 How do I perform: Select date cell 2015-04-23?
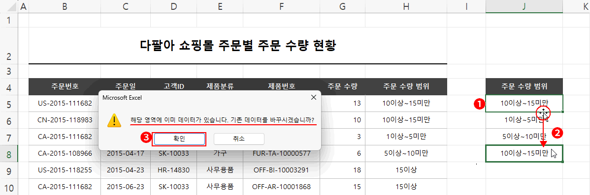click(125, 170)
